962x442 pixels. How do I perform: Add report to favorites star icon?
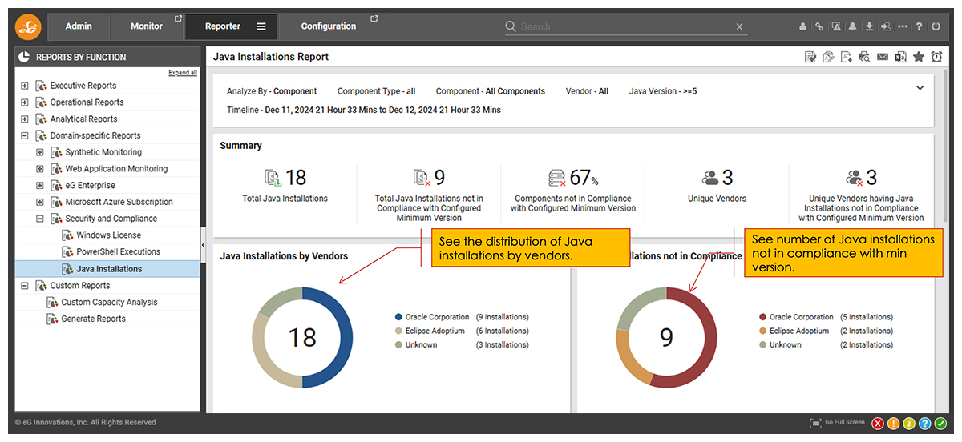[919, 57]
